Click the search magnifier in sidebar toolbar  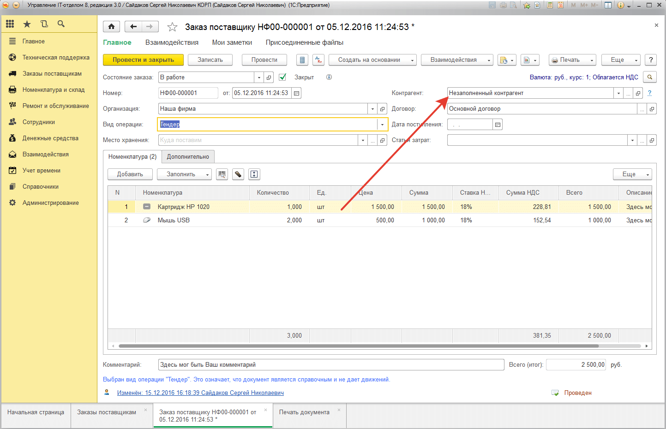(x=61, y=24)
